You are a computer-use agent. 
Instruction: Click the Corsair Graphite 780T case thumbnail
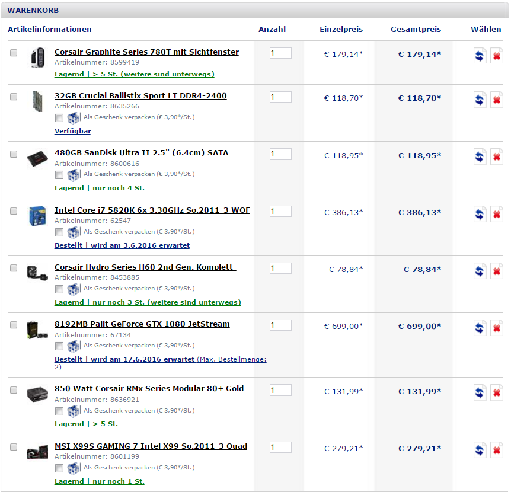(38, 57)
